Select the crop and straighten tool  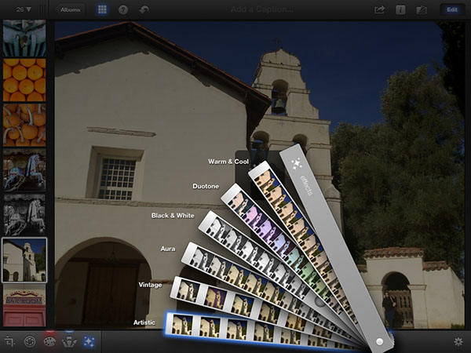(x=9, y=341)
